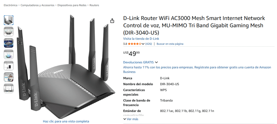Select the fourth product thumbnail
The height and width of the screenshot is (124, 277).
coord(9,54)
